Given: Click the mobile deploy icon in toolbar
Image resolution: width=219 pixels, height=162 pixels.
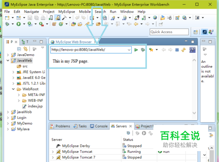Looking at the screenshot, I should (x=51, y=18).
